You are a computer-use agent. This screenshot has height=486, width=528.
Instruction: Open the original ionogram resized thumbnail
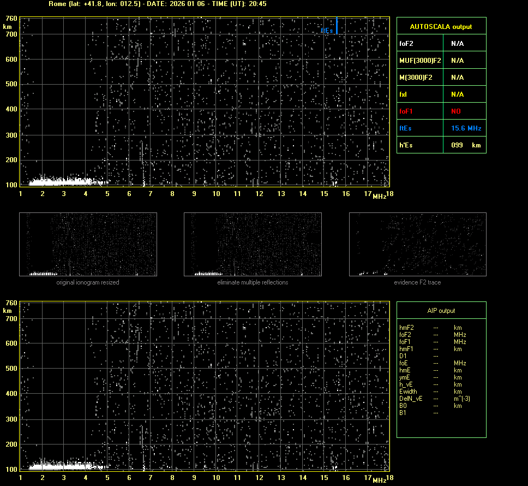(x=88, y=244)
